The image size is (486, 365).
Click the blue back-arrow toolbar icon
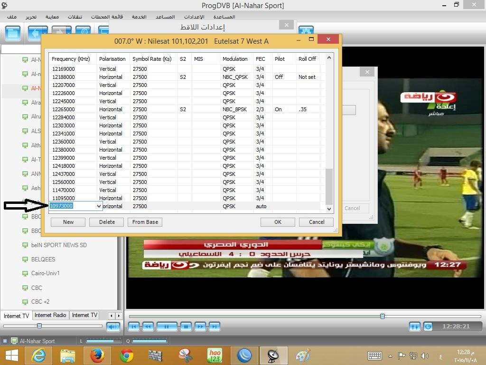click(35, 33)
